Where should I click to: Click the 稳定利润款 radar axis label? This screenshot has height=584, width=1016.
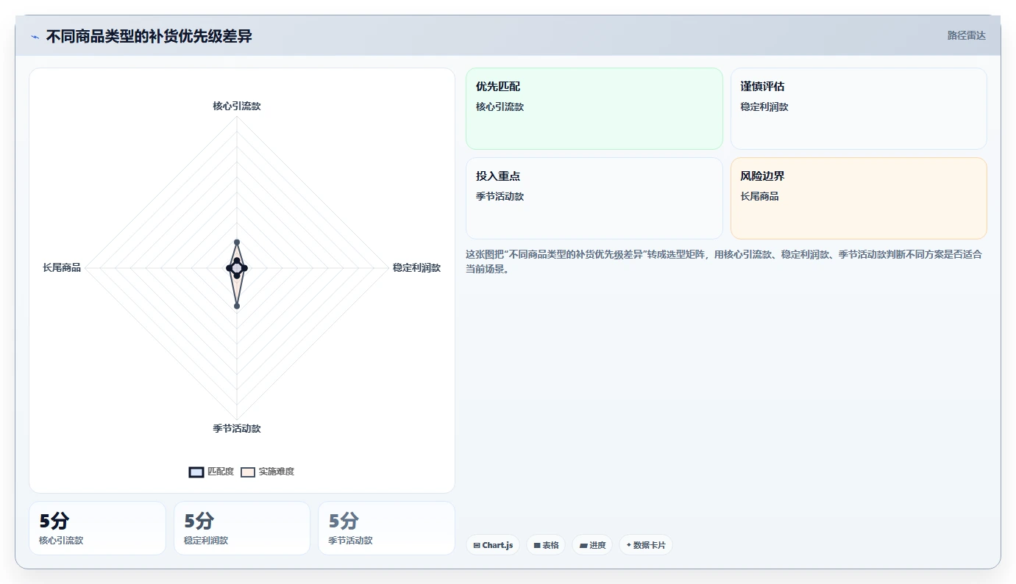(x=416, y=267)
